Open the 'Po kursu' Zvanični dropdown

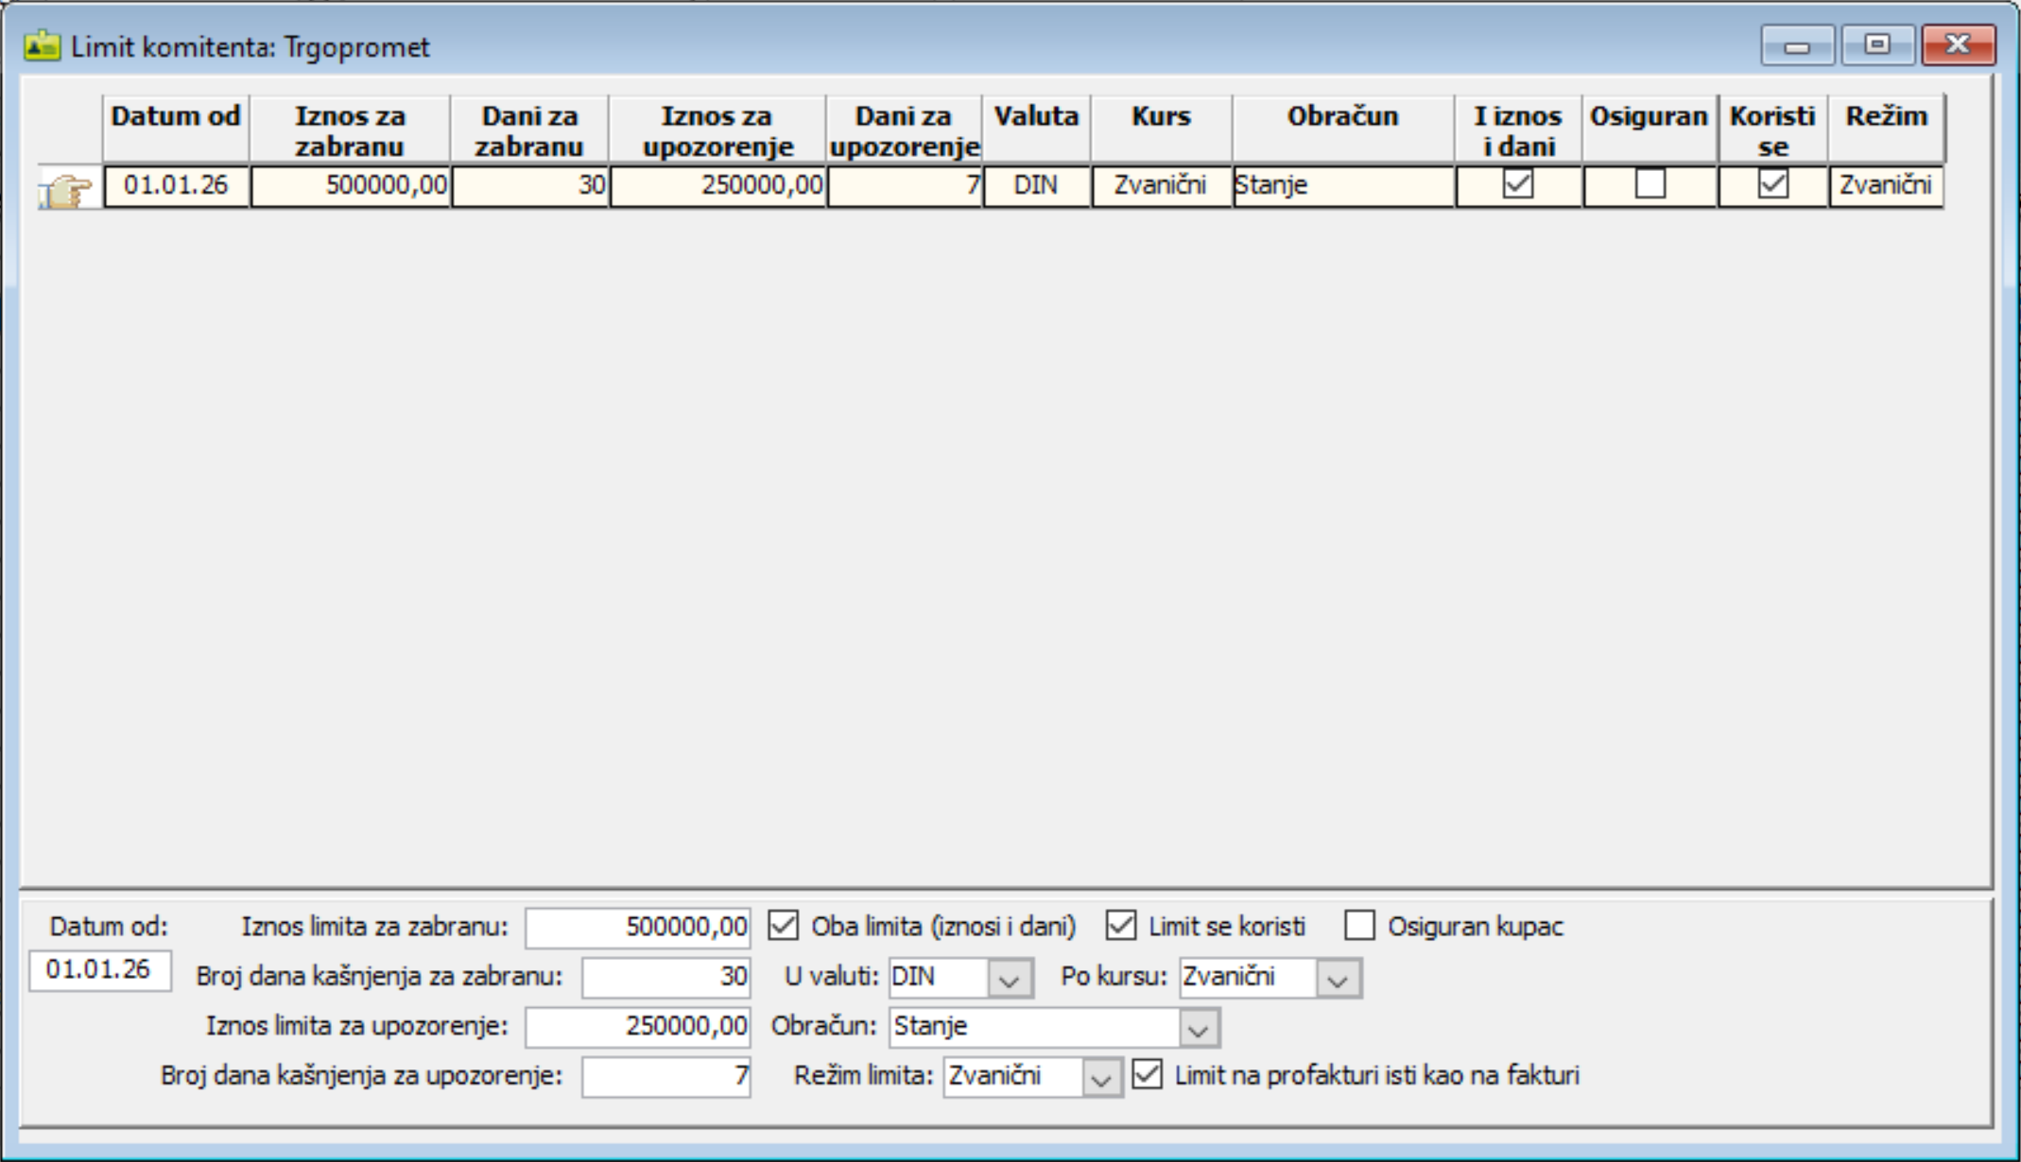coord(1338,978)
